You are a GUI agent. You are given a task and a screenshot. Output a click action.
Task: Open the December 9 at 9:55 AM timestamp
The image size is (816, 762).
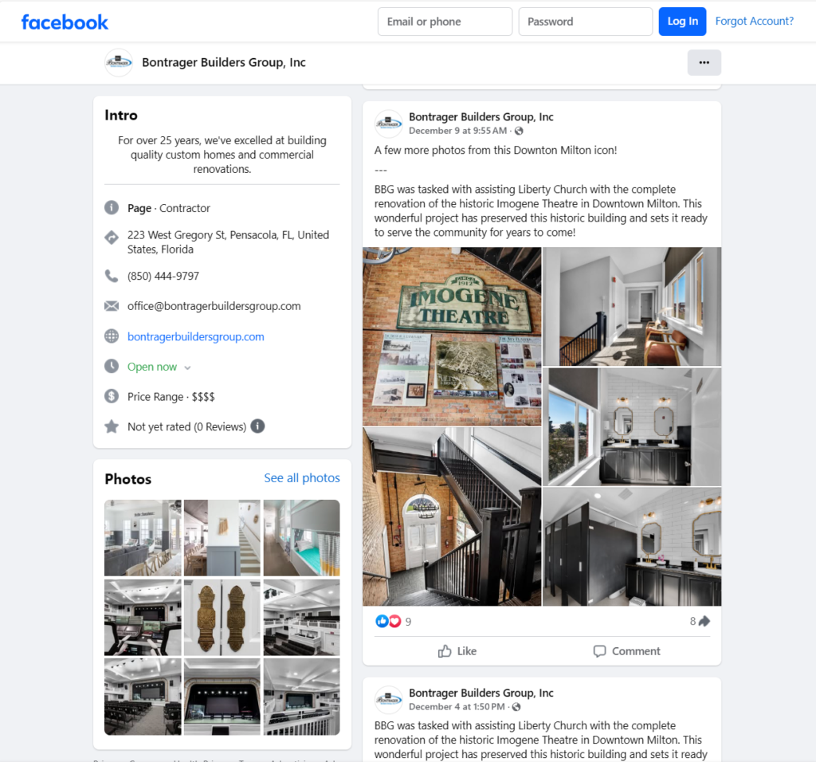coord(457,131)
